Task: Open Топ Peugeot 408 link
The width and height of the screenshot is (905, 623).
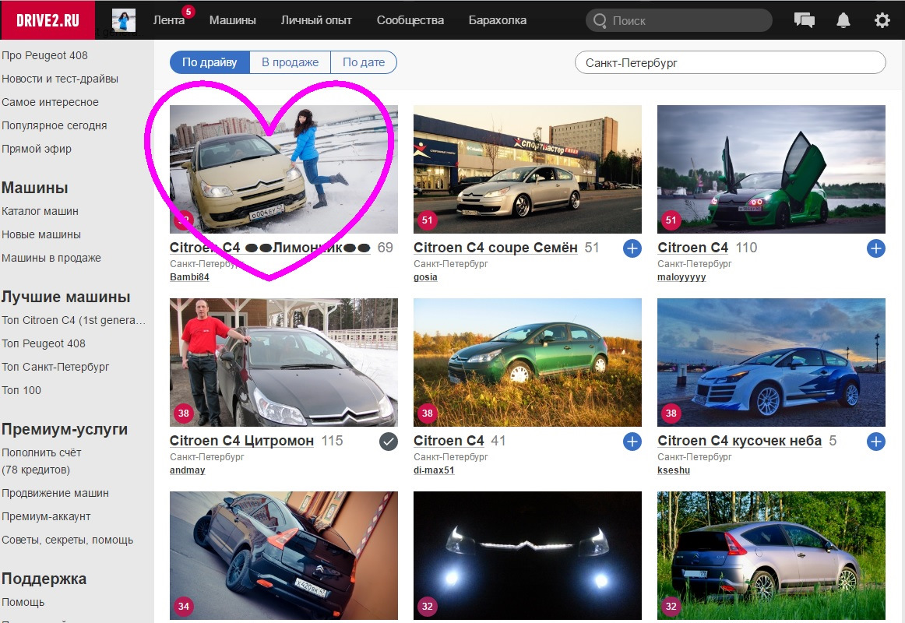Action: pyautogui.click(x=44, y=343)
